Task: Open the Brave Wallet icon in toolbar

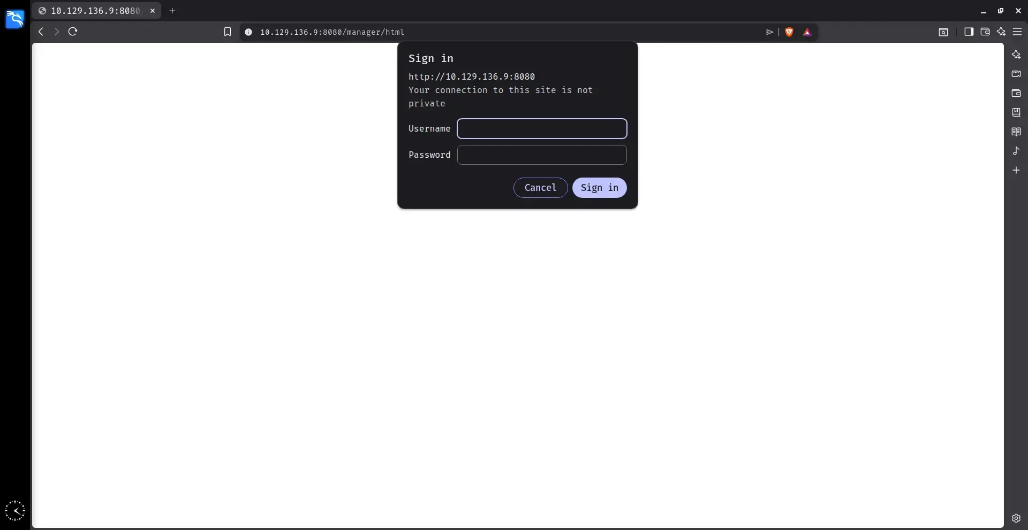Action: (985, 32)
